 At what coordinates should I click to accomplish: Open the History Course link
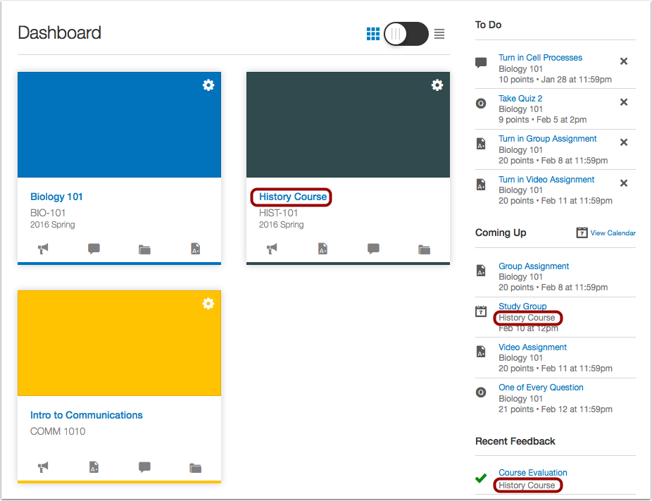point(291,197)
